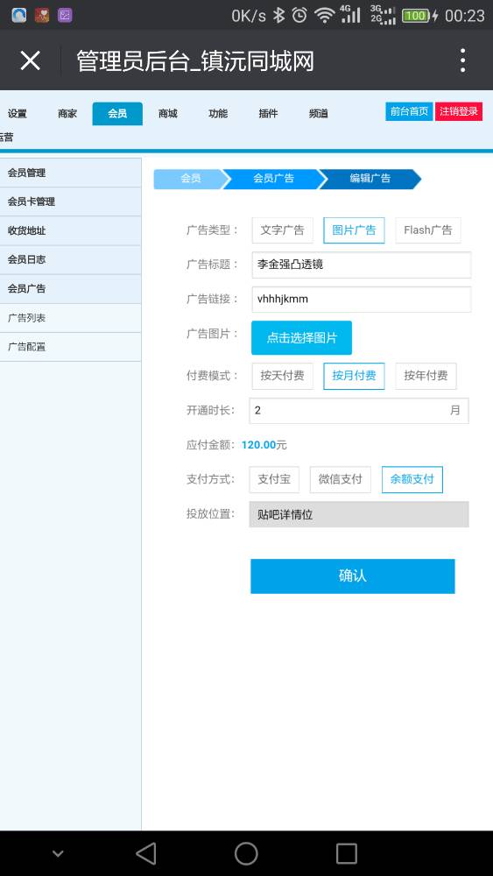Expand 会员日志 sidebar section
Viewport: 493px width, 876px height.
tap(70, 260)
